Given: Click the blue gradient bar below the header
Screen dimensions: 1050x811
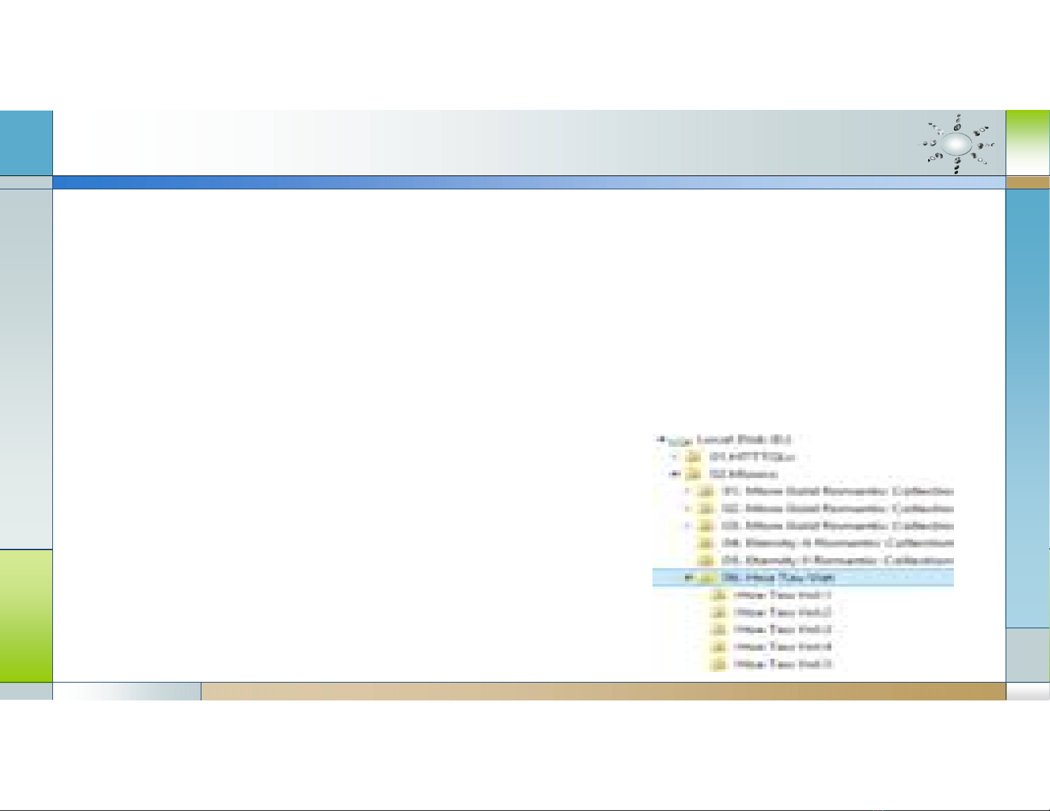Looking at the screenshot, I should [529, 182].
